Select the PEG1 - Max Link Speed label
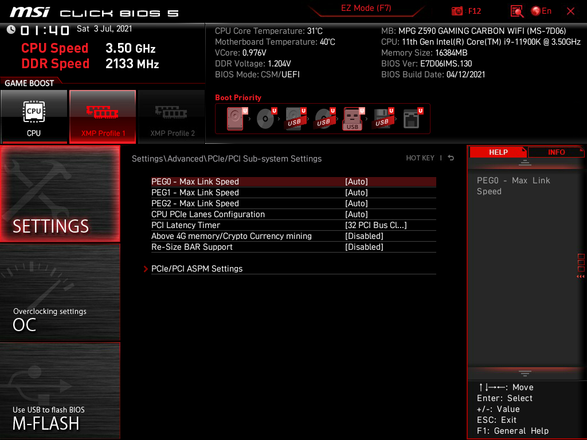Viewport: 587px width, 440px height. 195,192
